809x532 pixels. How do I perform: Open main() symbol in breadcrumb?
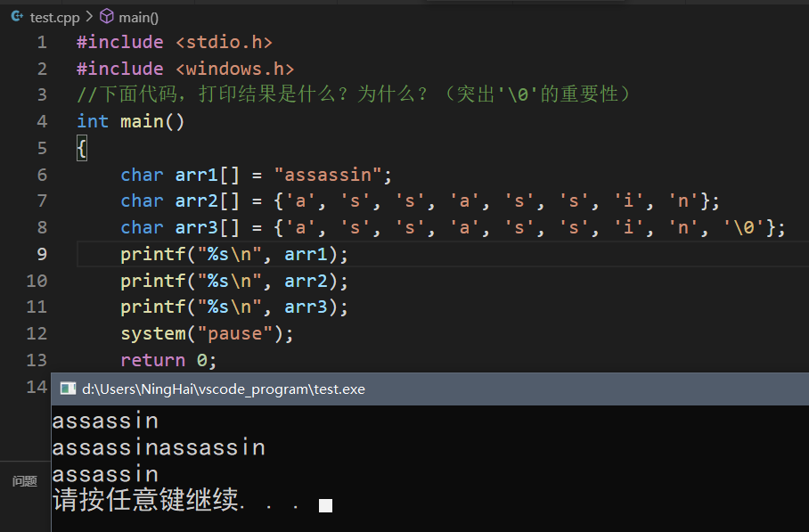[138, 18]
